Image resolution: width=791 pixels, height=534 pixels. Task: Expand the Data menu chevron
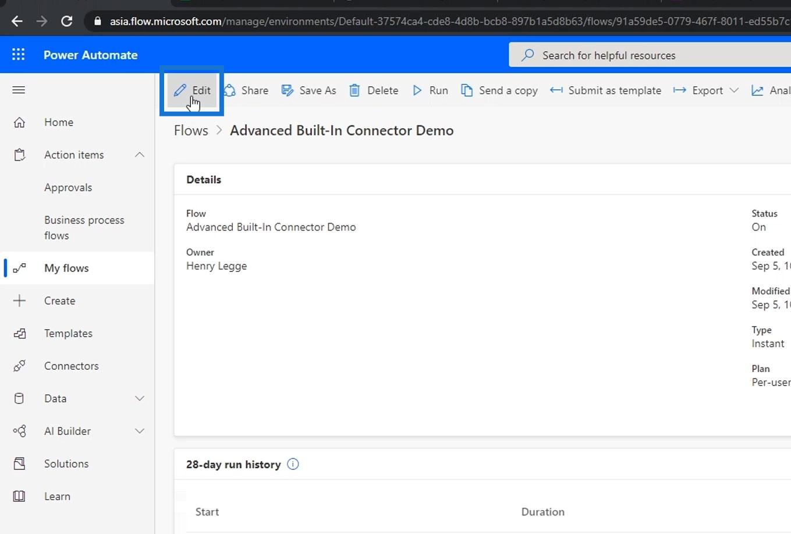140,398
